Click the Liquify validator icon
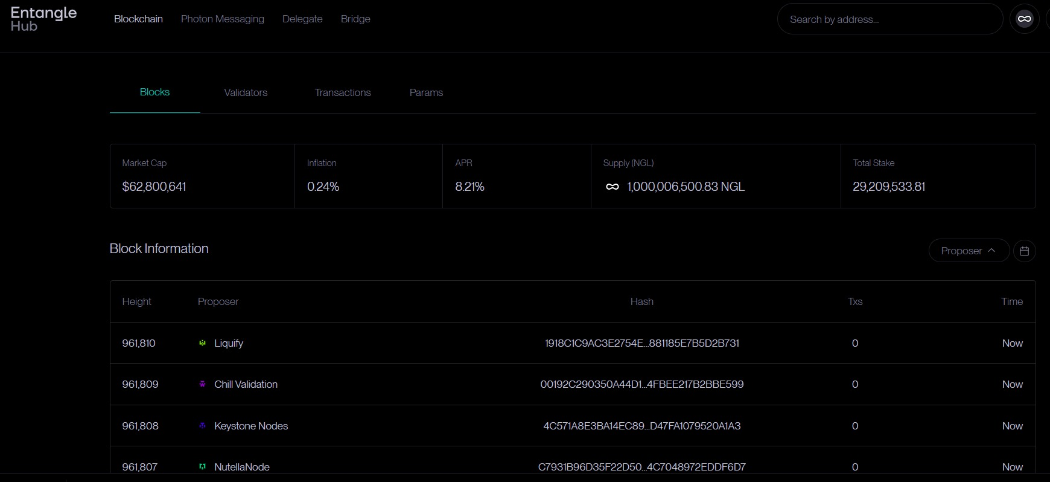 pyautogui.click(x=203, y=343)
